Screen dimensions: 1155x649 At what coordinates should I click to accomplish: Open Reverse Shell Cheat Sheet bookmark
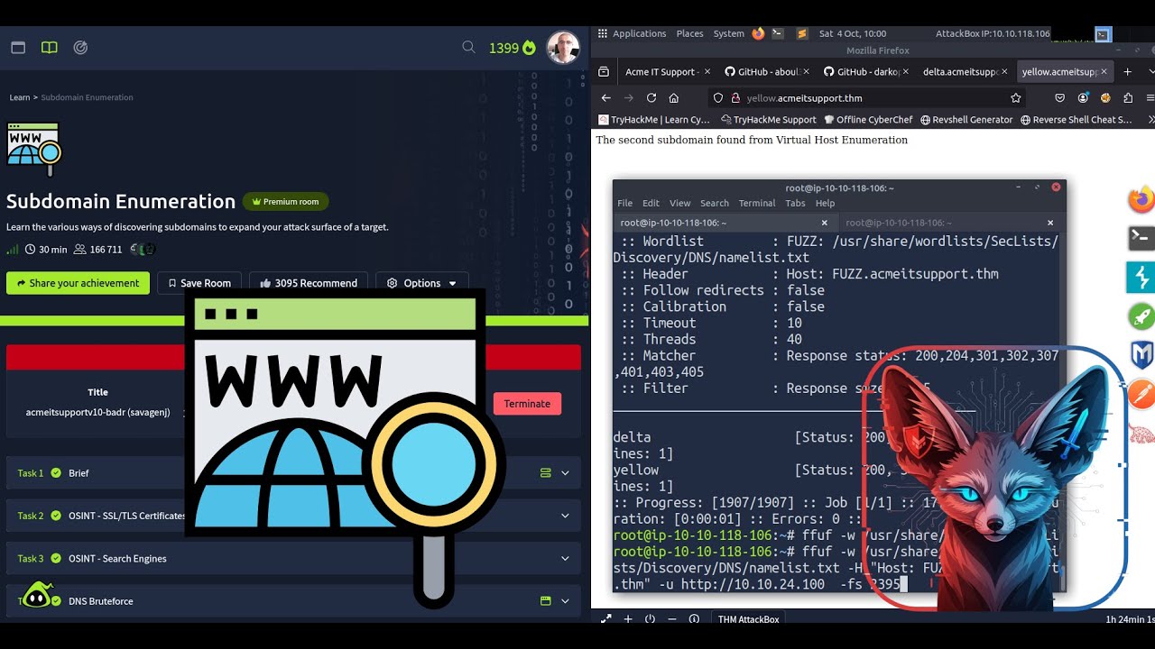point(1076,119)
